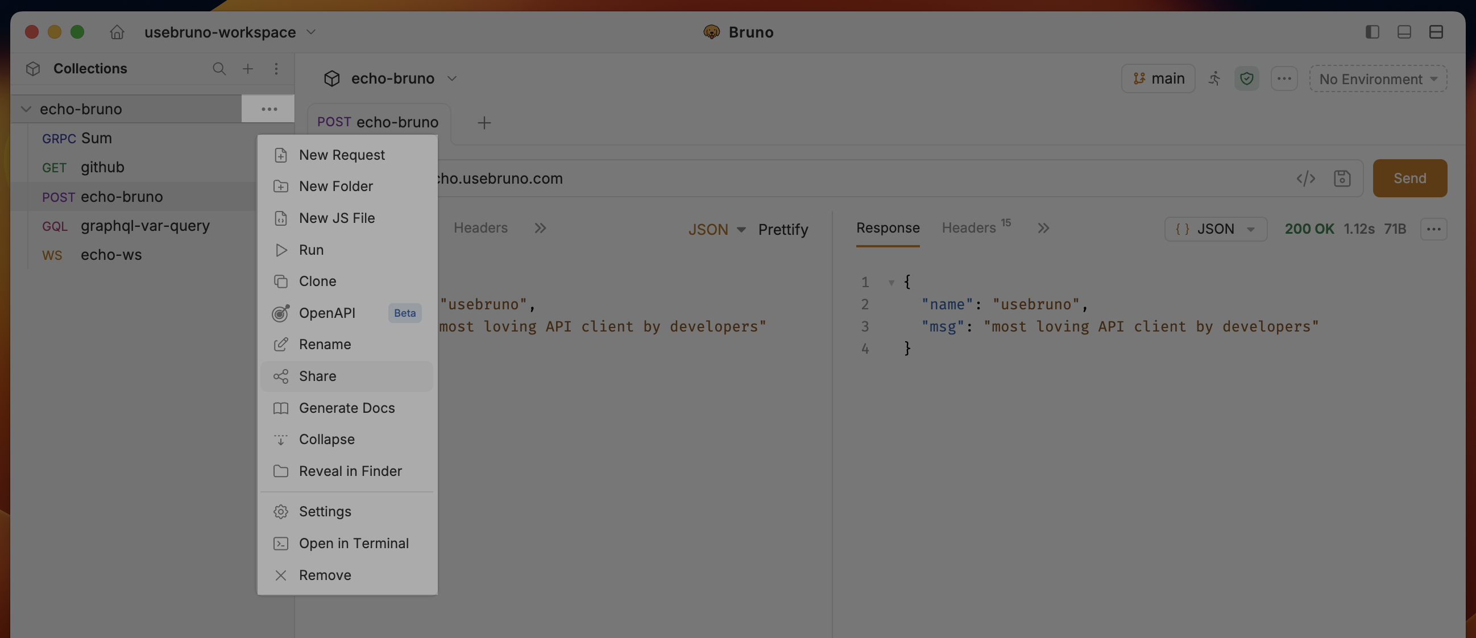Select the graphql-var-query request

[x=145, y=225]
